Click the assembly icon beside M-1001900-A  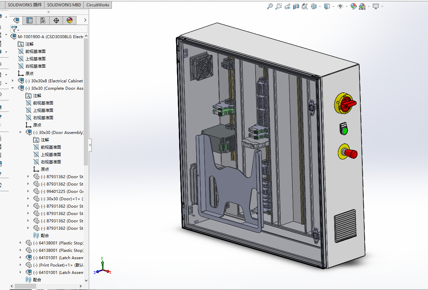click(13, 37)
